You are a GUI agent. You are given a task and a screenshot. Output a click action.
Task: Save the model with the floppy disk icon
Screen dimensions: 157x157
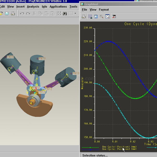click(7, 13)
